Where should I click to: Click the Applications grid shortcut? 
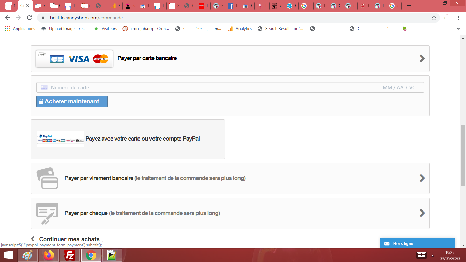pyautogui.click(x=20, y=29)
